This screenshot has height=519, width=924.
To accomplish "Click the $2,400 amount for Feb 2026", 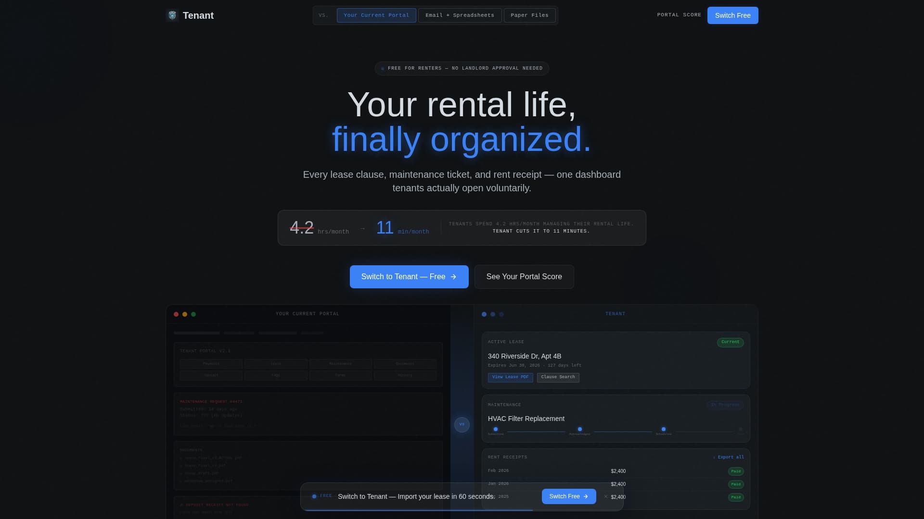I will tap(618, 471).
